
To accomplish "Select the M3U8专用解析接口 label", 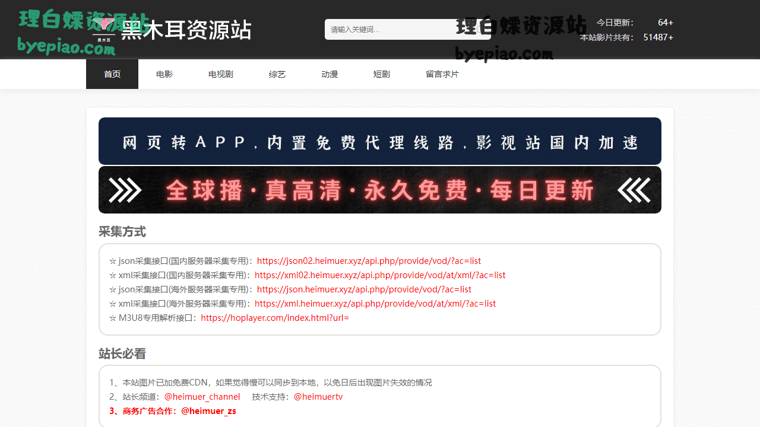I will coord(155,318).
